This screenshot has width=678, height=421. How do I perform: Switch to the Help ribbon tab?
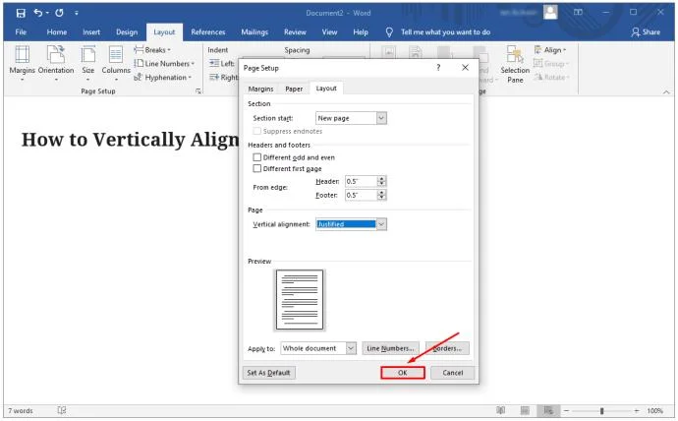tap(361, 32)
